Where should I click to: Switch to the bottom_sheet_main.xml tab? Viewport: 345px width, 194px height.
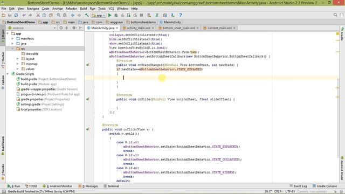(x=178, y=28)
